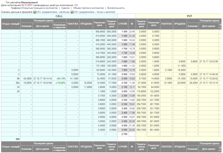Click the CALL section header
This screenshot has width=223, height=153.
coord(59,16)
